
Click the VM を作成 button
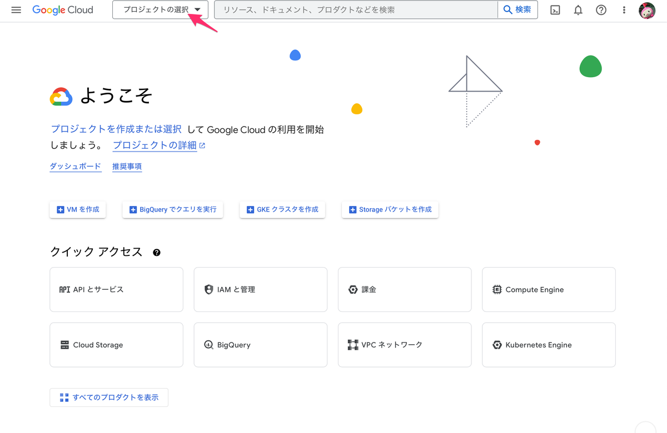click(78, 209)
